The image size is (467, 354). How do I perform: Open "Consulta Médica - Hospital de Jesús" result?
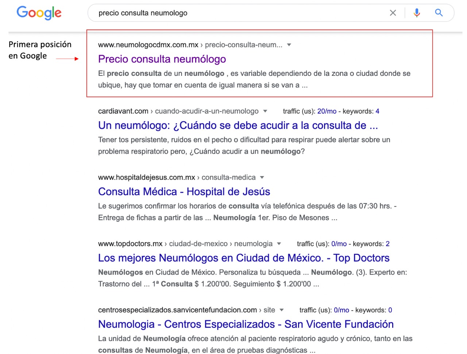[184, 192]
